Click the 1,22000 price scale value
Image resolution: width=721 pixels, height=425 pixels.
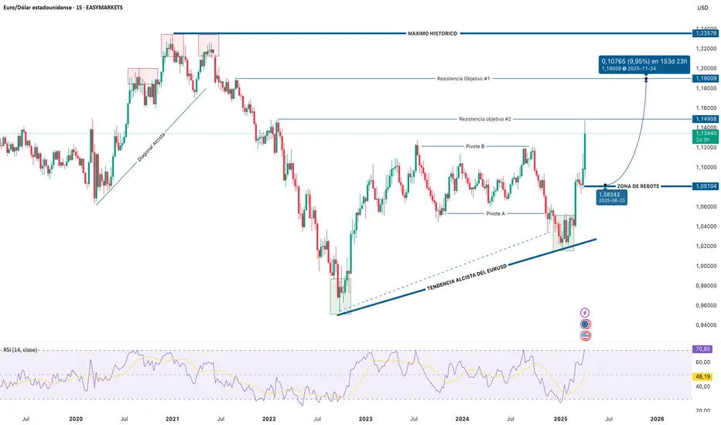(706, 49)
